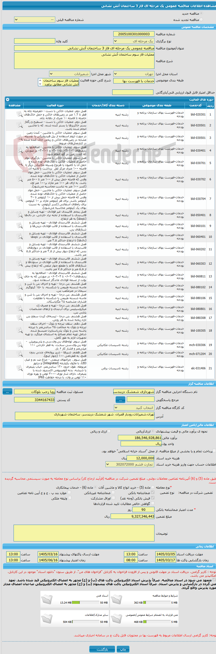
Task: Step up the activity description spinner arrow
Action: (40, 80)
